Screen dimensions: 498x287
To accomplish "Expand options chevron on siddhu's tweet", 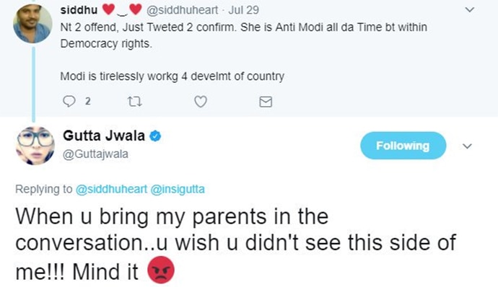I will [469, 10].
